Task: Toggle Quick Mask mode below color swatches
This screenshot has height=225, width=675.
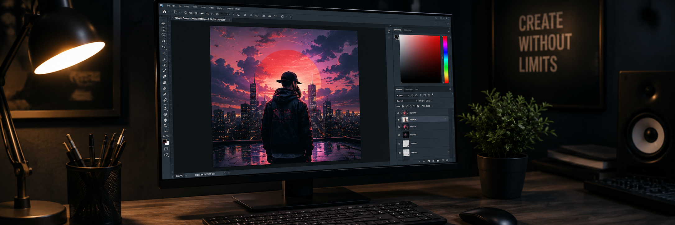Action: (x=166, y=149)
